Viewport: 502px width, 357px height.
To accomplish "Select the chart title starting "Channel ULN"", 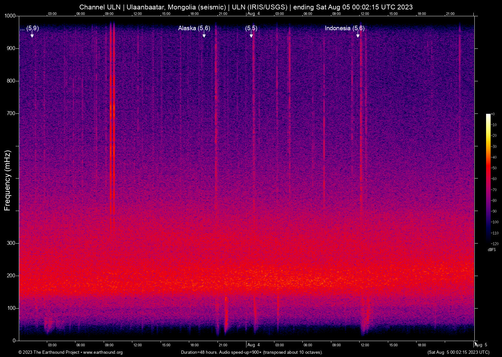I will click(246, 7).
